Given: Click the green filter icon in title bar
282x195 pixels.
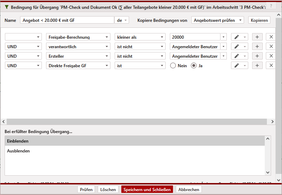Looking at the screenshot, I should [6, 7].
